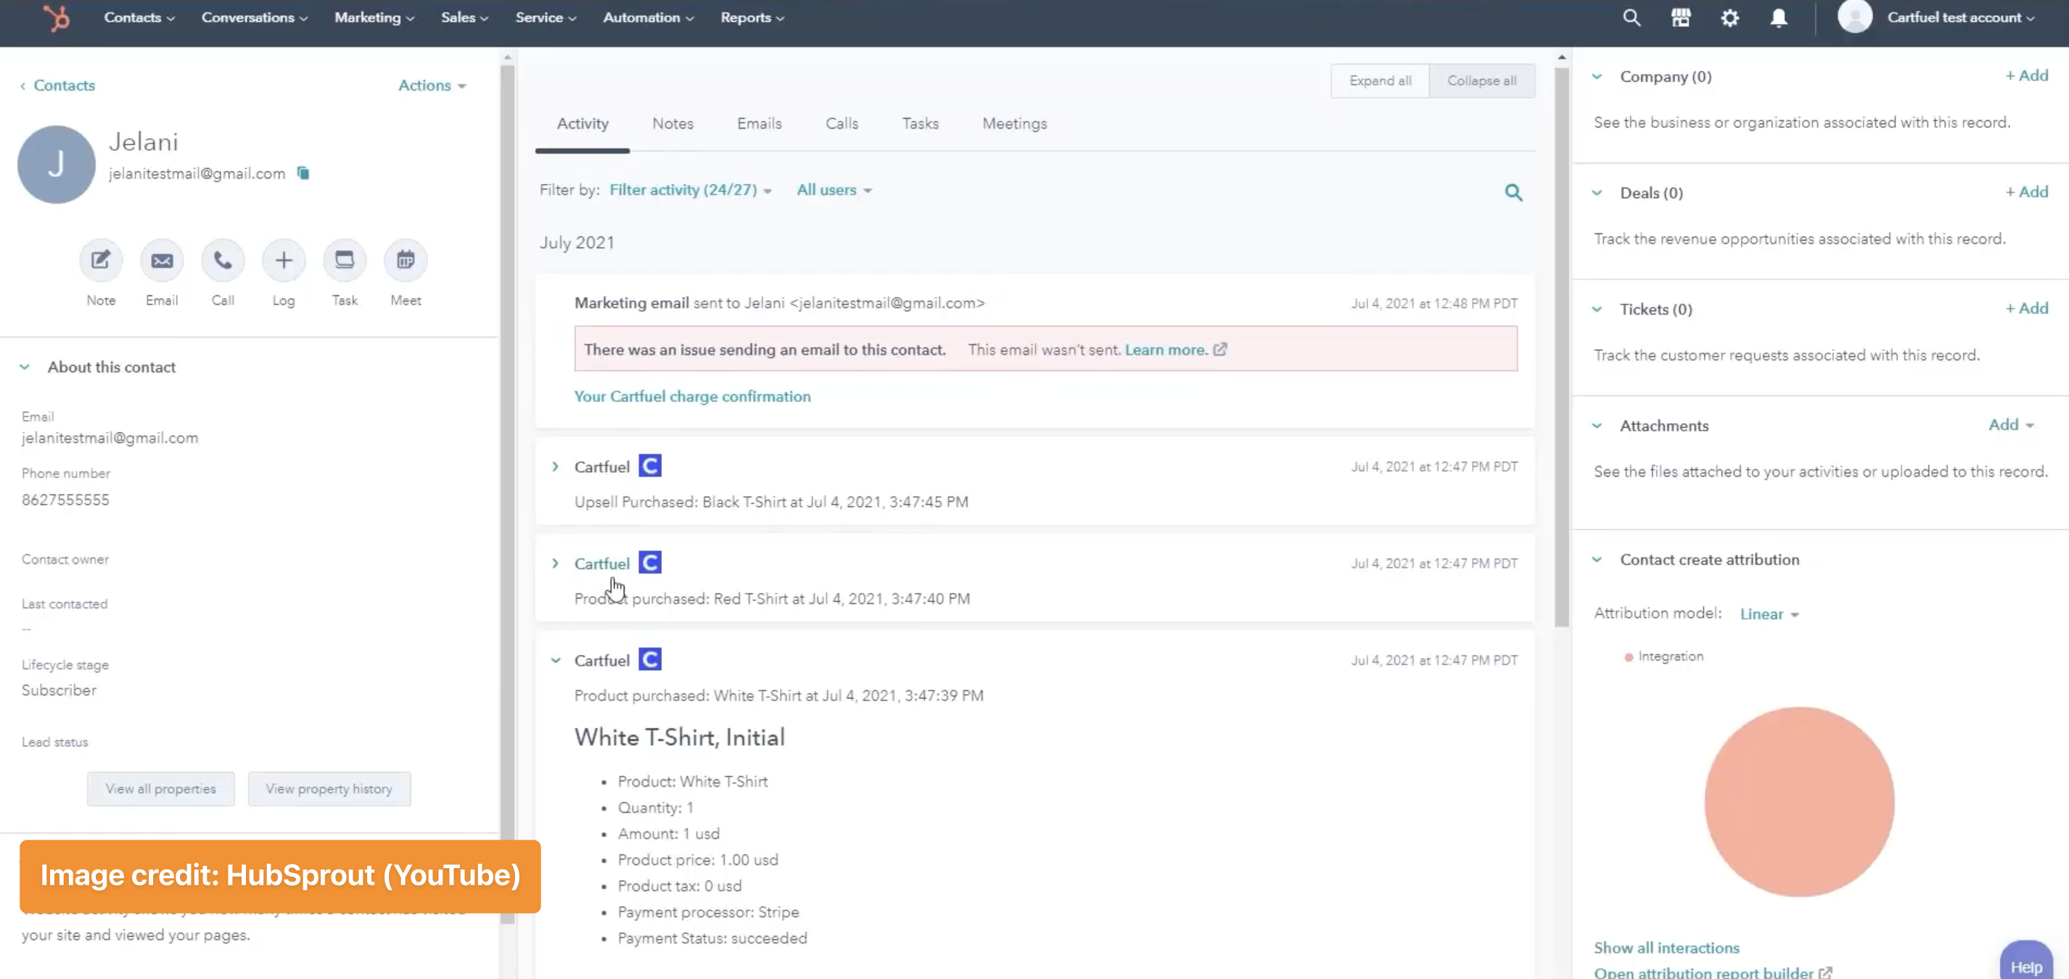Collapse the Attachments section
2069x979 pixels.
[1597, 426]
